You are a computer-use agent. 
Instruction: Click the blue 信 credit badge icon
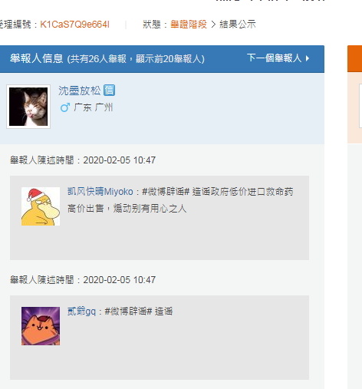point(109,91)
